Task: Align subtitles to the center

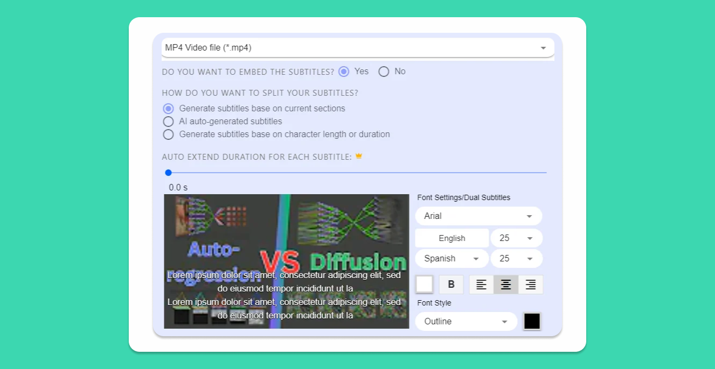Action: pos(506,285)
